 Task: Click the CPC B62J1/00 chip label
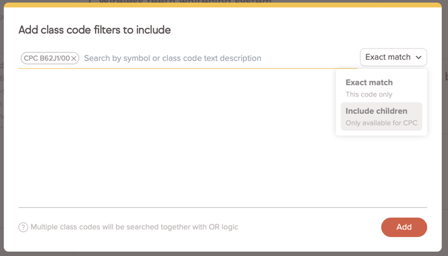(47, 58)
